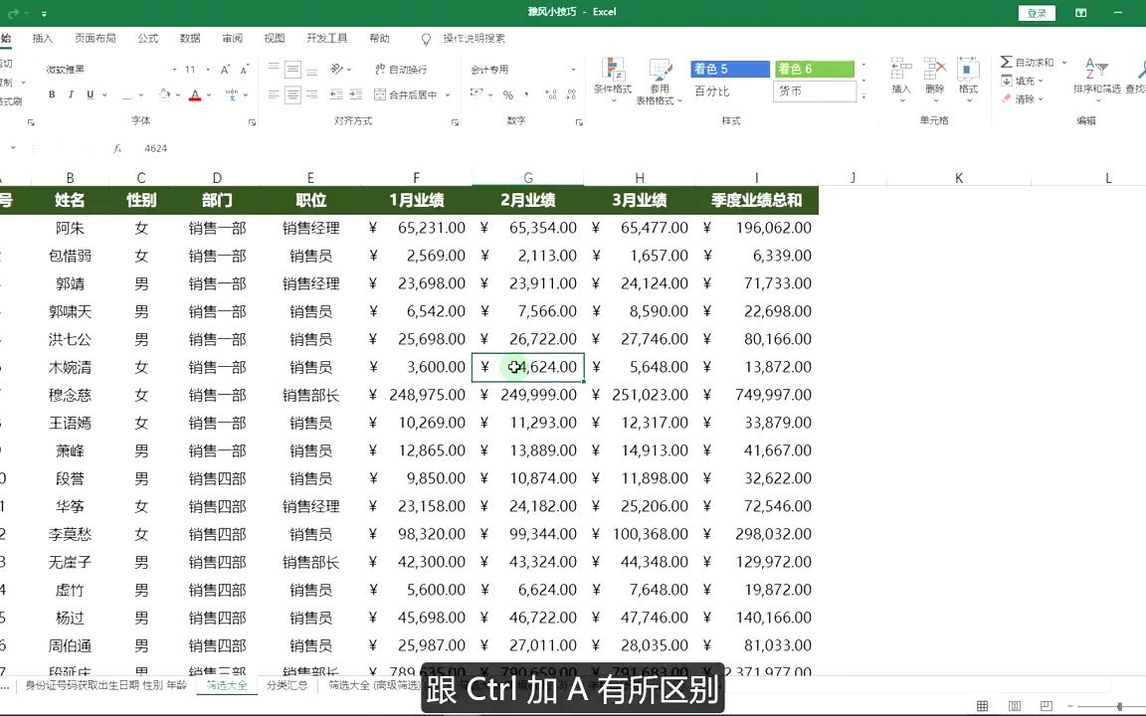The image size is (1146, 716).
Task: Switch to the 页面布局 ribbon tab
Action: click(95, 38)
